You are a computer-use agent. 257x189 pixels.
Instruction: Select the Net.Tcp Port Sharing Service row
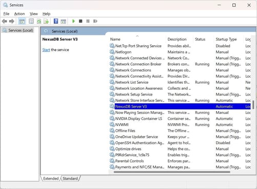pos(180,46)
